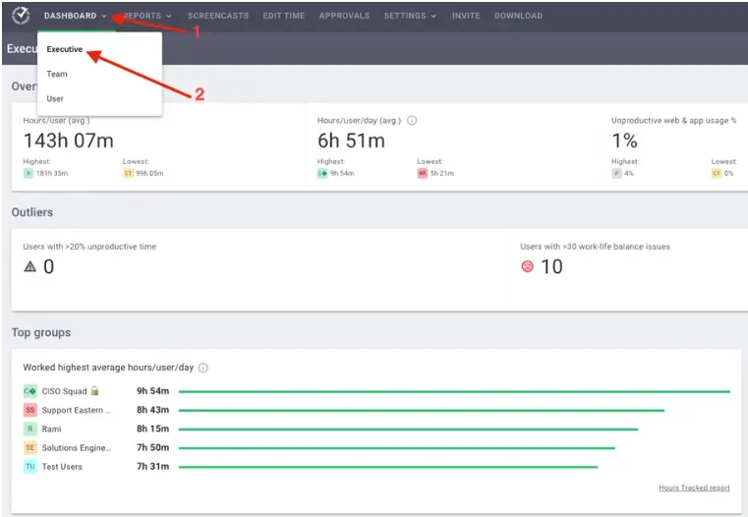The height and width of the screenshot is (517, 748).
Task: Click info icon beside Hours/user/day (avg.)
Action: [x=412, y=121]
